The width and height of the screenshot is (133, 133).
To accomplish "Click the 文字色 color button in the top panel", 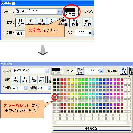I will point(71,12).
